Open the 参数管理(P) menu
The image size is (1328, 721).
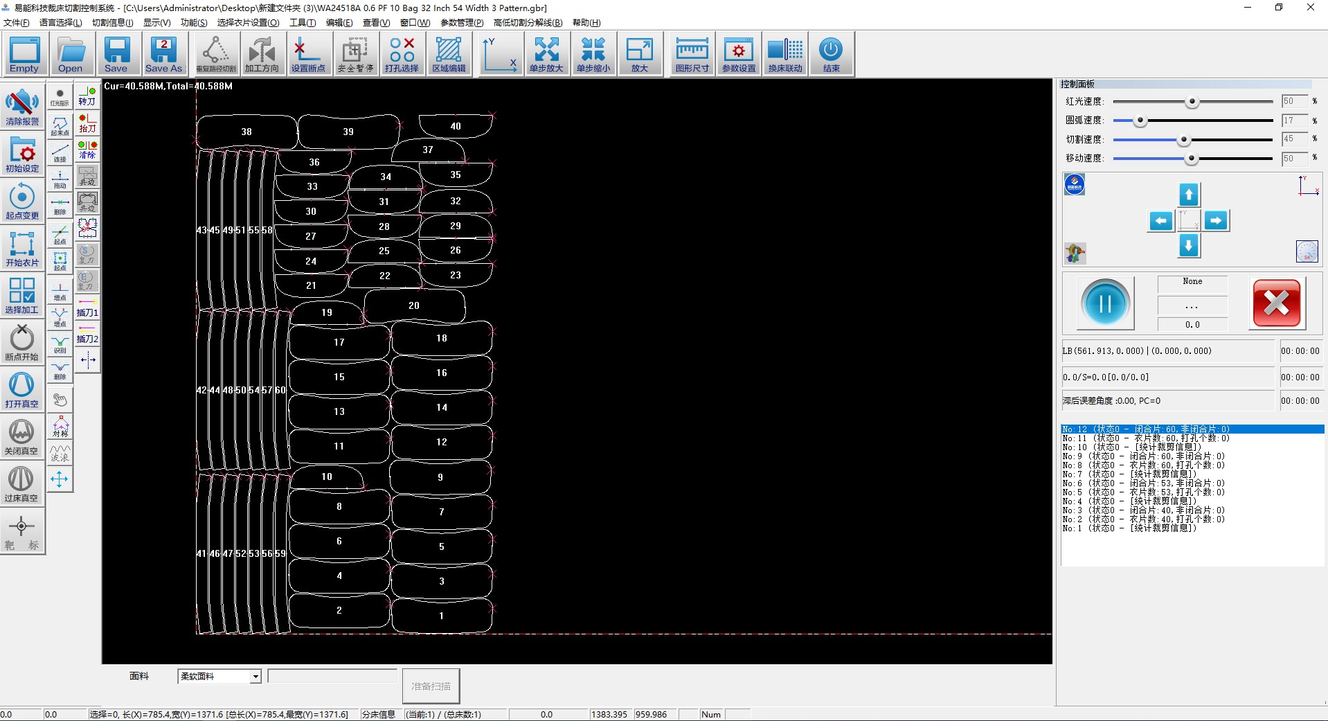point(462,23)
